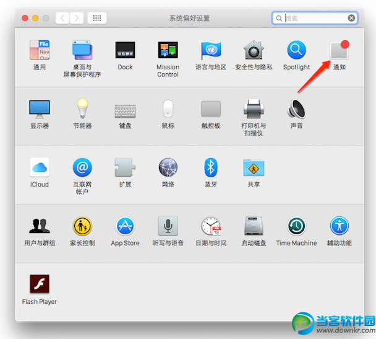376x339 pixels.
Task: Click the back navigation arrow
Action: click(62, 18)
